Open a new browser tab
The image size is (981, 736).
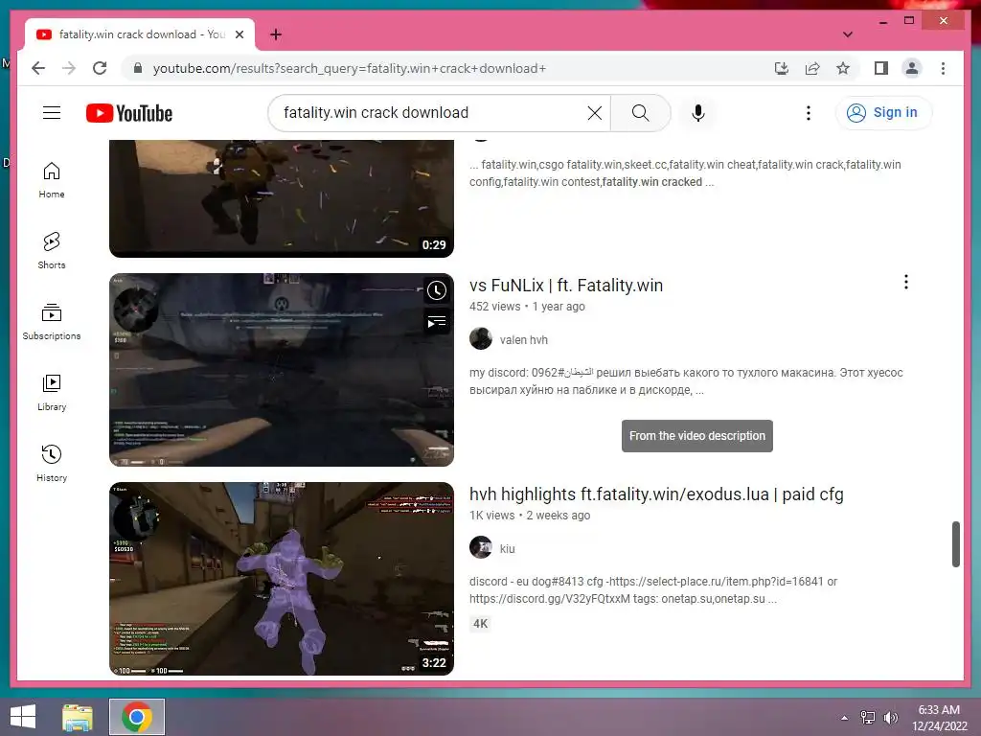(276, 34)
